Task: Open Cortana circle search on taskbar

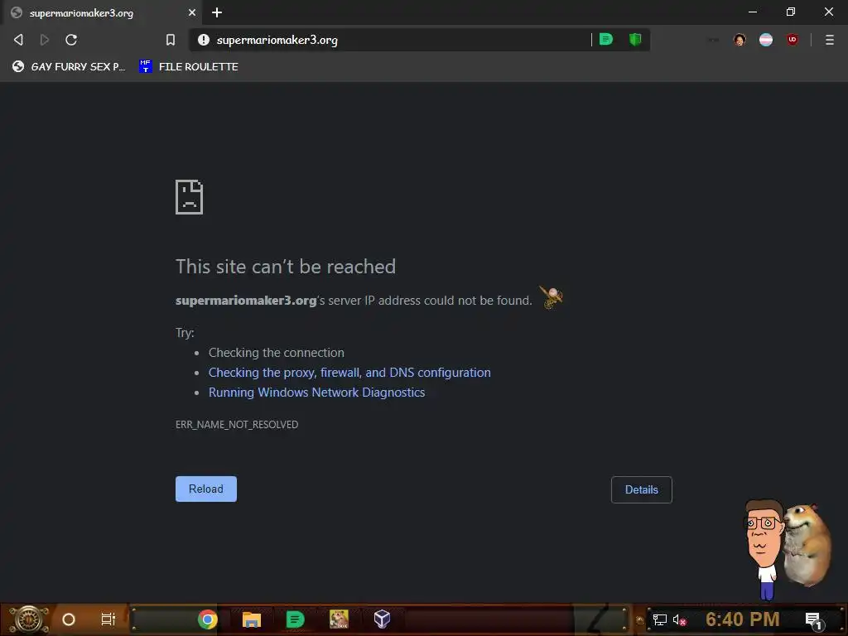Action: [69, 619]
